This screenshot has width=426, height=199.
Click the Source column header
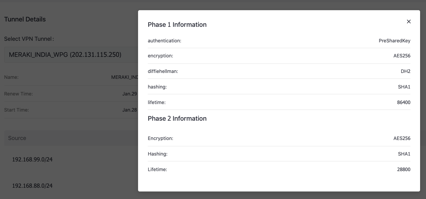pos(17,138)
